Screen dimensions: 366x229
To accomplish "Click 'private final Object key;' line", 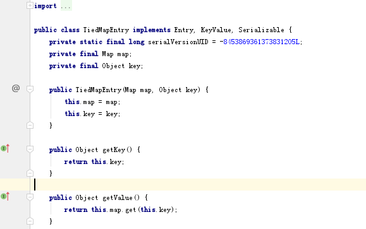I will 96,66.
